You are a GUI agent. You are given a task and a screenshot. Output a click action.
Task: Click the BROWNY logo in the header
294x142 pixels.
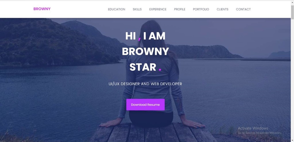click(42, 9)
